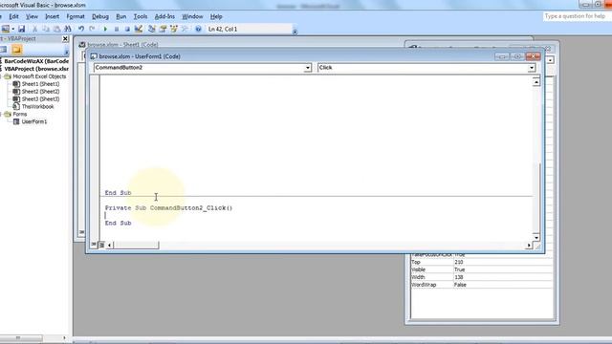Viewport: 612px width, 344px height.
Task: Select the Forms folder in the project tree
Action: click(19, 115)
